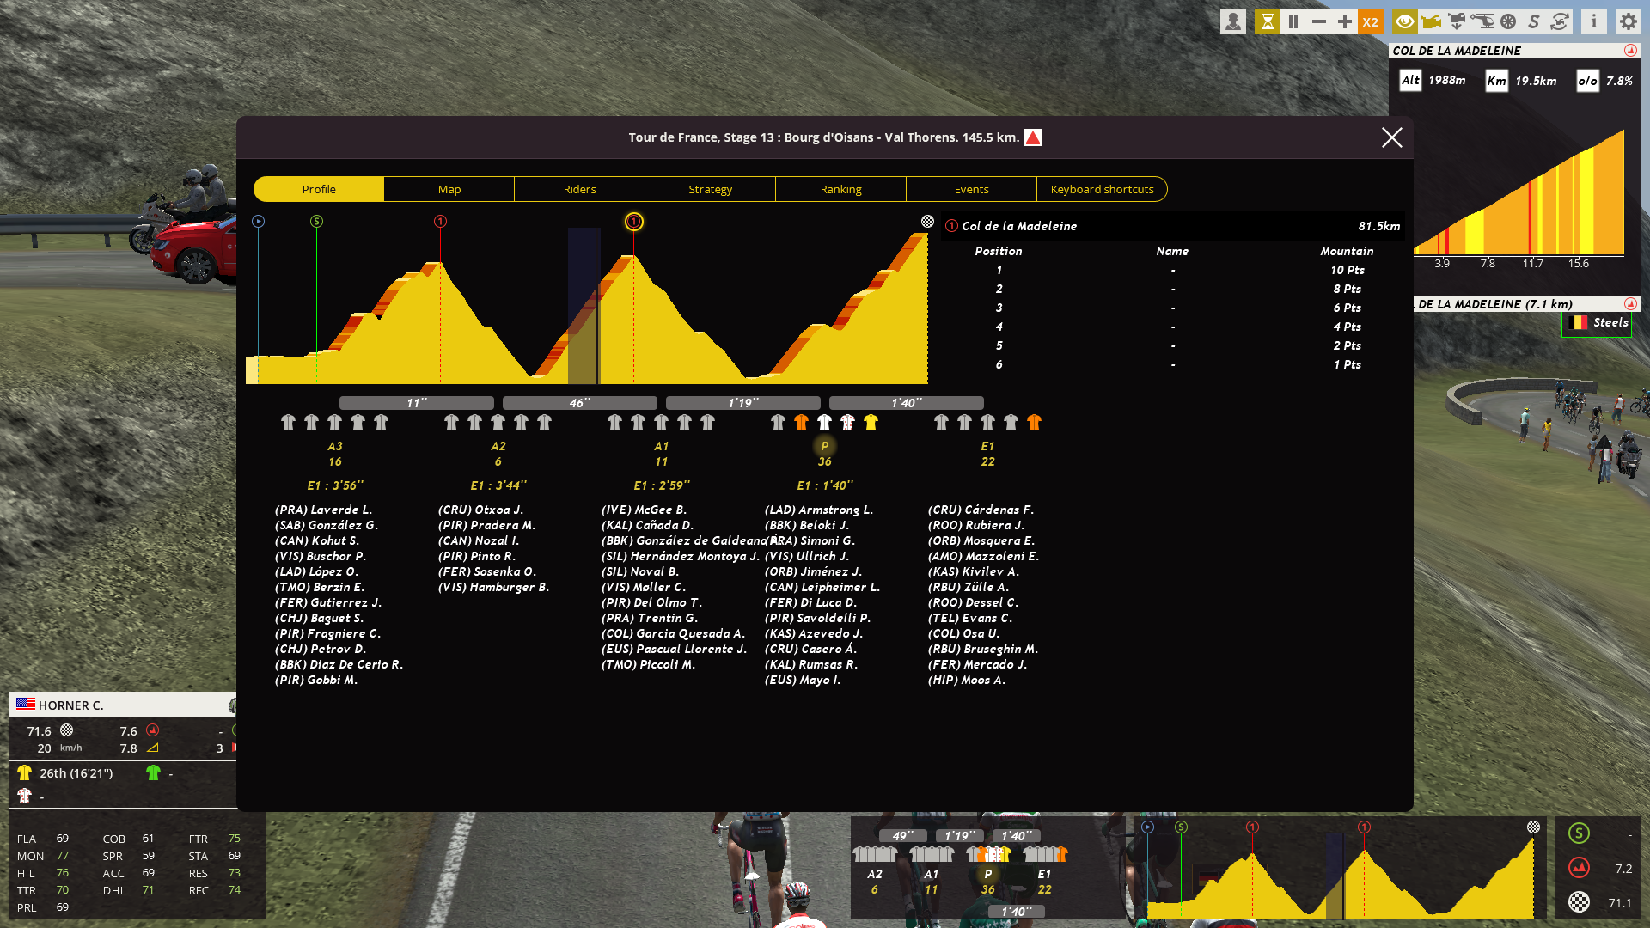This screenshot has height=928, width=1650.
Task: Open the Events tab
Action: point(972,189)
